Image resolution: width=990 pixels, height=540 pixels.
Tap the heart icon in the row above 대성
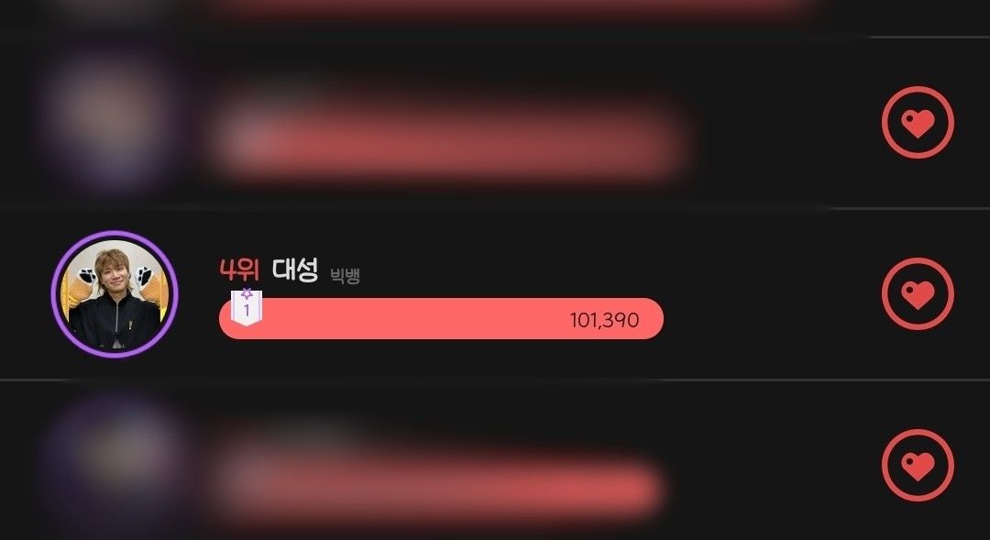(918, 122)
